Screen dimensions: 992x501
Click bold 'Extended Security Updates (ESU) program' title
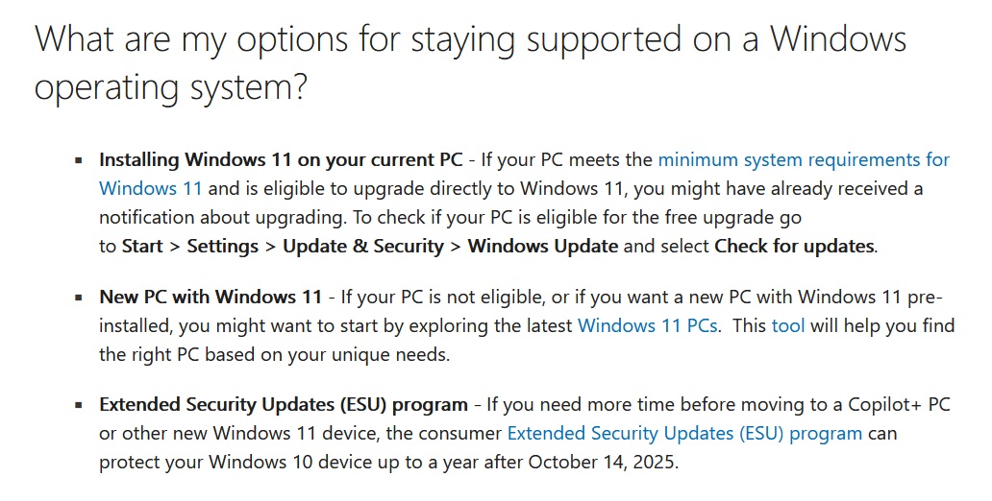(x=284, y=404)
